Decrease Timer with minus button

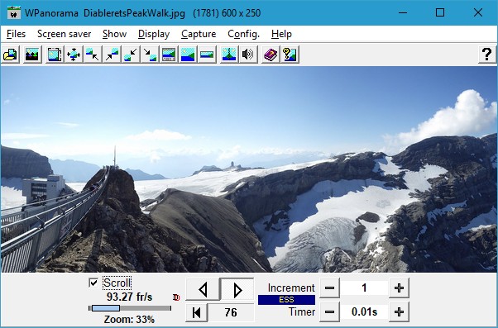[x=330, y=311]
